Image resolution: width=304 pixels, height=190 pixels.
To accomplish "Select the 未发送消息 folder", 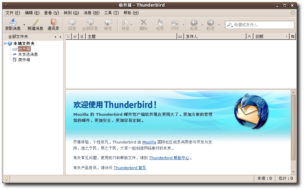I will point(28,54).
